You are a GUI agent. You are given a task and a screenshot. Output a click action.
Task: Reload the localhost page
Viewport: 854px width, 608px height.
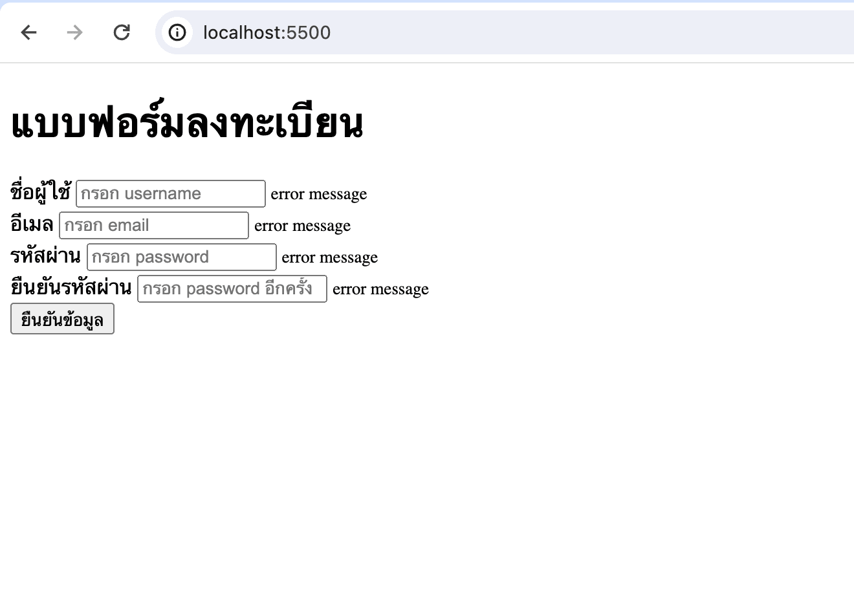122,32
